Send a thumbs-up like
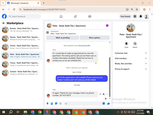This screenshot has width=153, height=115. click(x=108, y=104)
